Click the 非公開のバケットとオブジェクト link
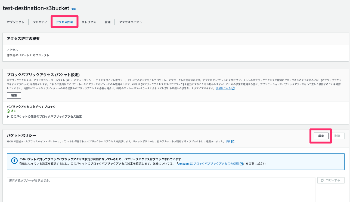This screenshot has width=350, height=202. point(28,55)
